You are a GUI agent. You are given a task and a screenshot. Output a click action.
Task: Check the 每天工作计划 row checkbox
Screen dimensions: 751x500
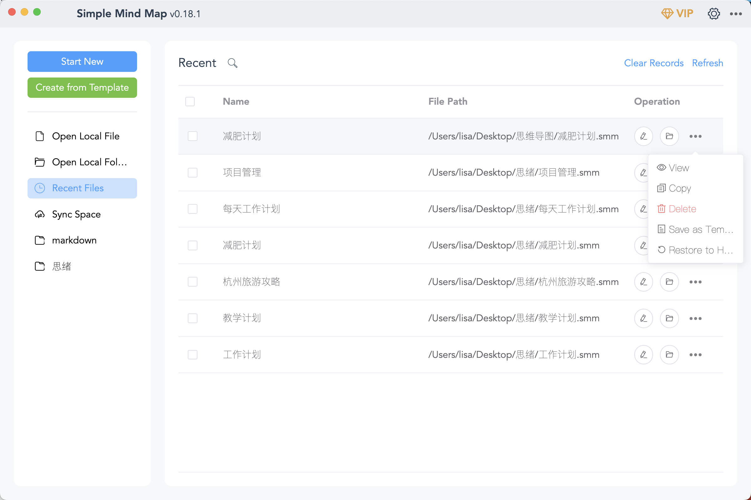pos(192,209)
